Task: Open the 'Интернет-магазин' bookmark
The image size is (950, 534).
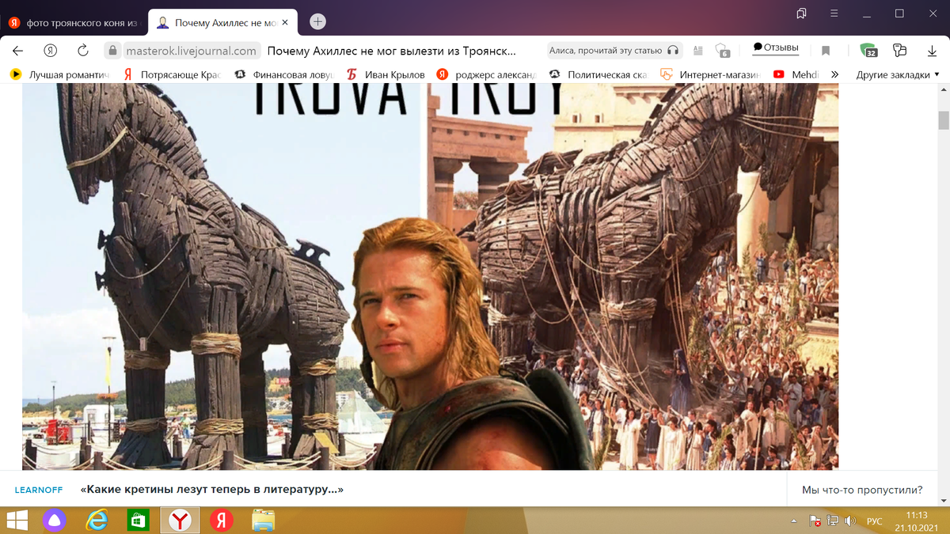Action: [x=711, y=74]
